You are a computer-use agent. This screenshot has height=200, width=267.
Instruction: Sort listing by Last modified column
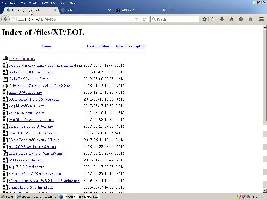[98, 46]
